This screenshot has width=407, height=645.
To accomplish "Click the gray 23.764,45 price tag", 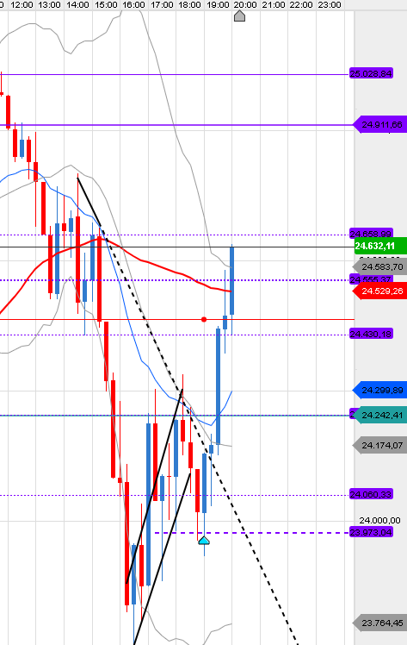I will [380, 623].
